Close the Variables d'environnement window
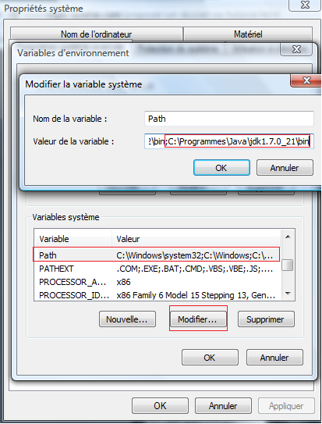The image size is (322, 424). point(296,49)
